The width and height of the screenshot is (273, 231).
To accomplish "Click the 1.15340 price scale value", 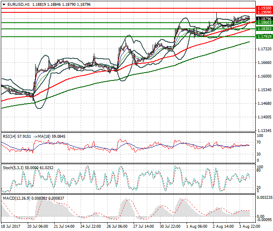I will pyautogui.click(x=264, y=90).
